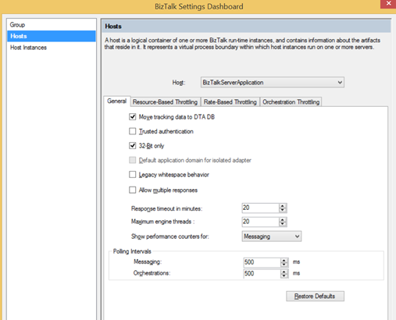396x320 pixels.
Task: Open Show performance counters for dropdown
Action: pyautogui.click(x=272, y=236)
